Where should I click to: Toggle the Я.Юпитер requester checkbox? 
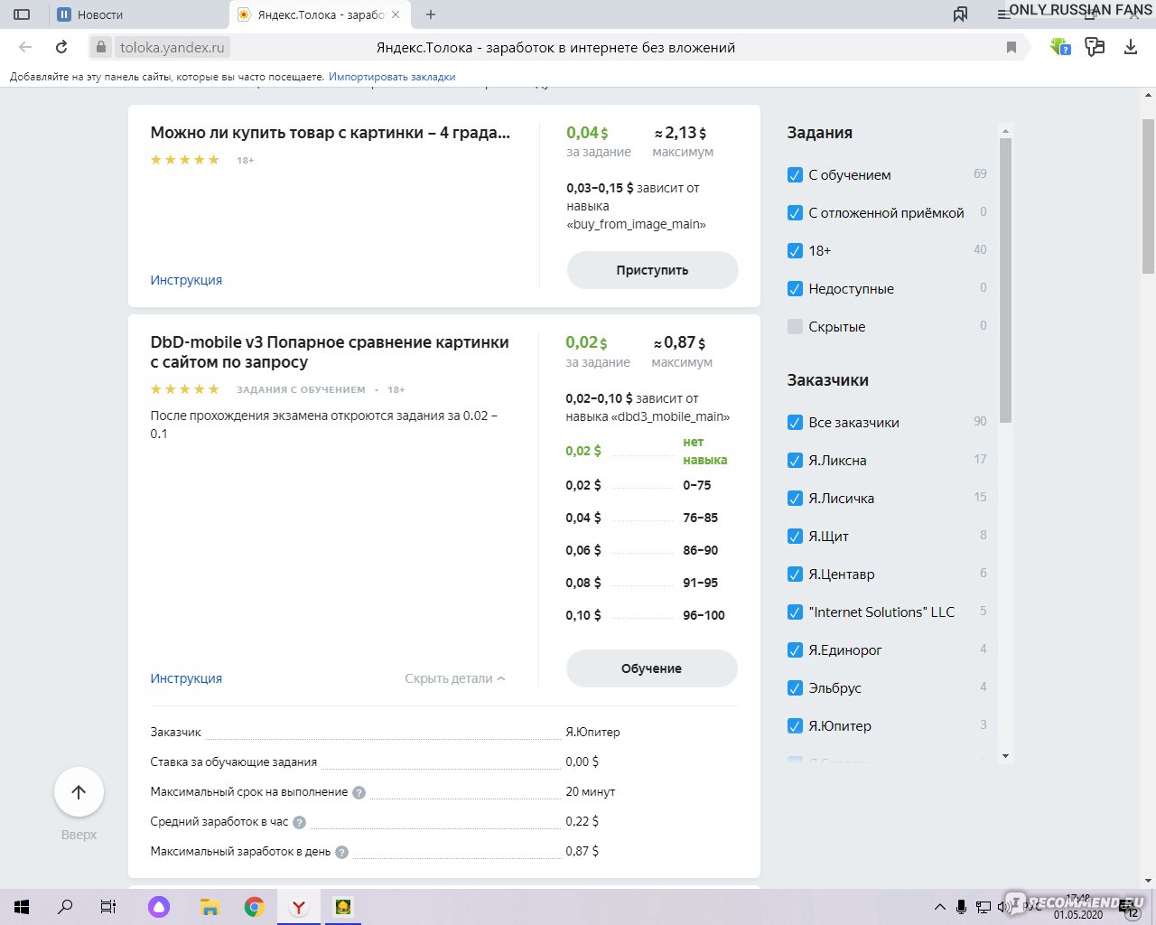pyautogui.click(x=795, y=726)
